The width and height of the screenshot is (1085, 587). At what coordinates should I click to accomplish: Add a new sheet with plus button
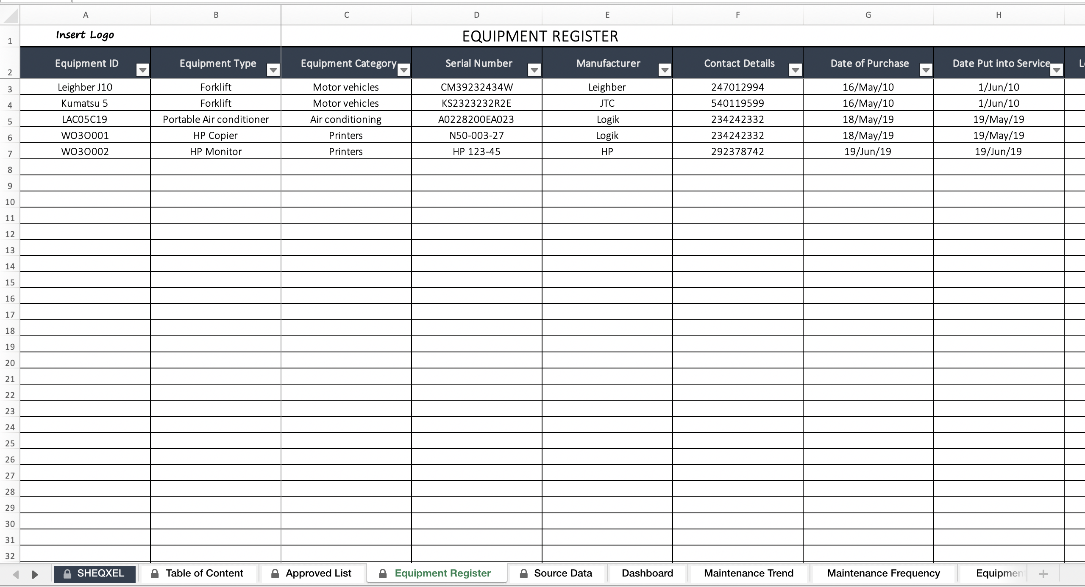(x=1043, y=574)
